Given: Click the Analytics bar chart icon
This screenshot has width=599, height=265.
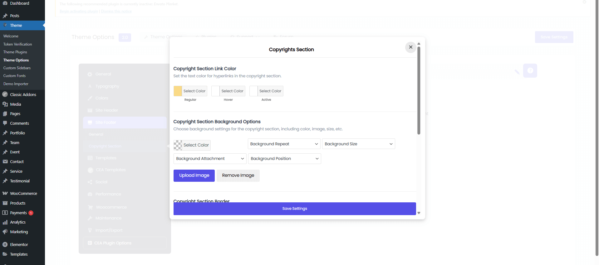Looking at the screenshot, I should [5, 222].
